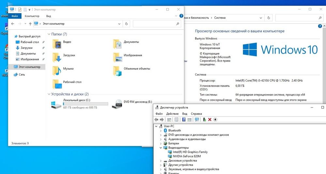Click search field in System window
The height and width of the screenshot is (174, 326).
[x=300, y=18]
